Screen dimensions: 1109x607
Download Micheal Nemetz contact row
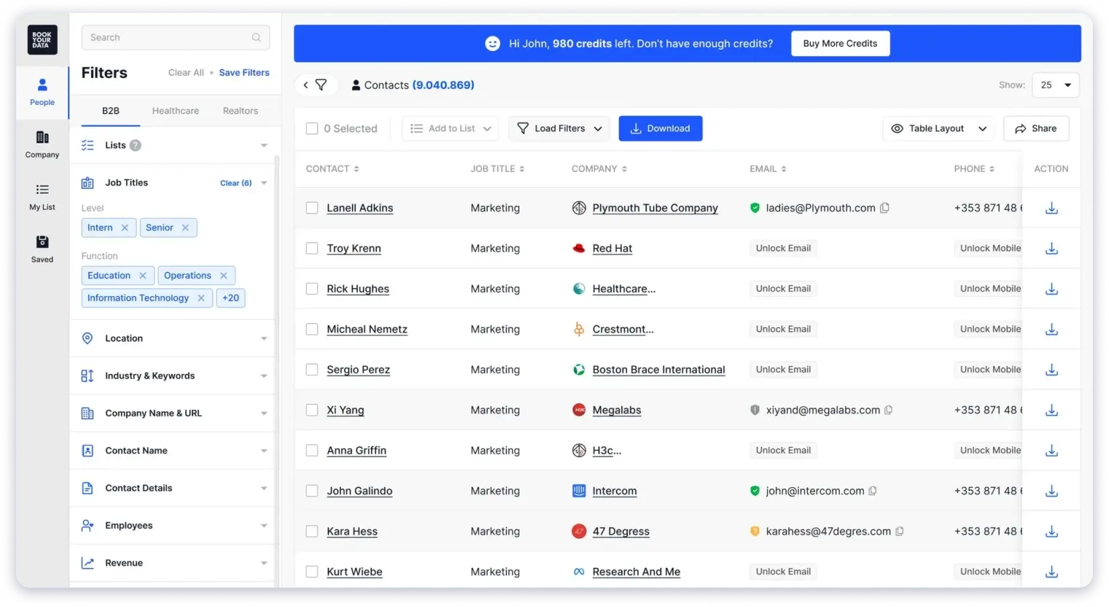click(1052, 329)
